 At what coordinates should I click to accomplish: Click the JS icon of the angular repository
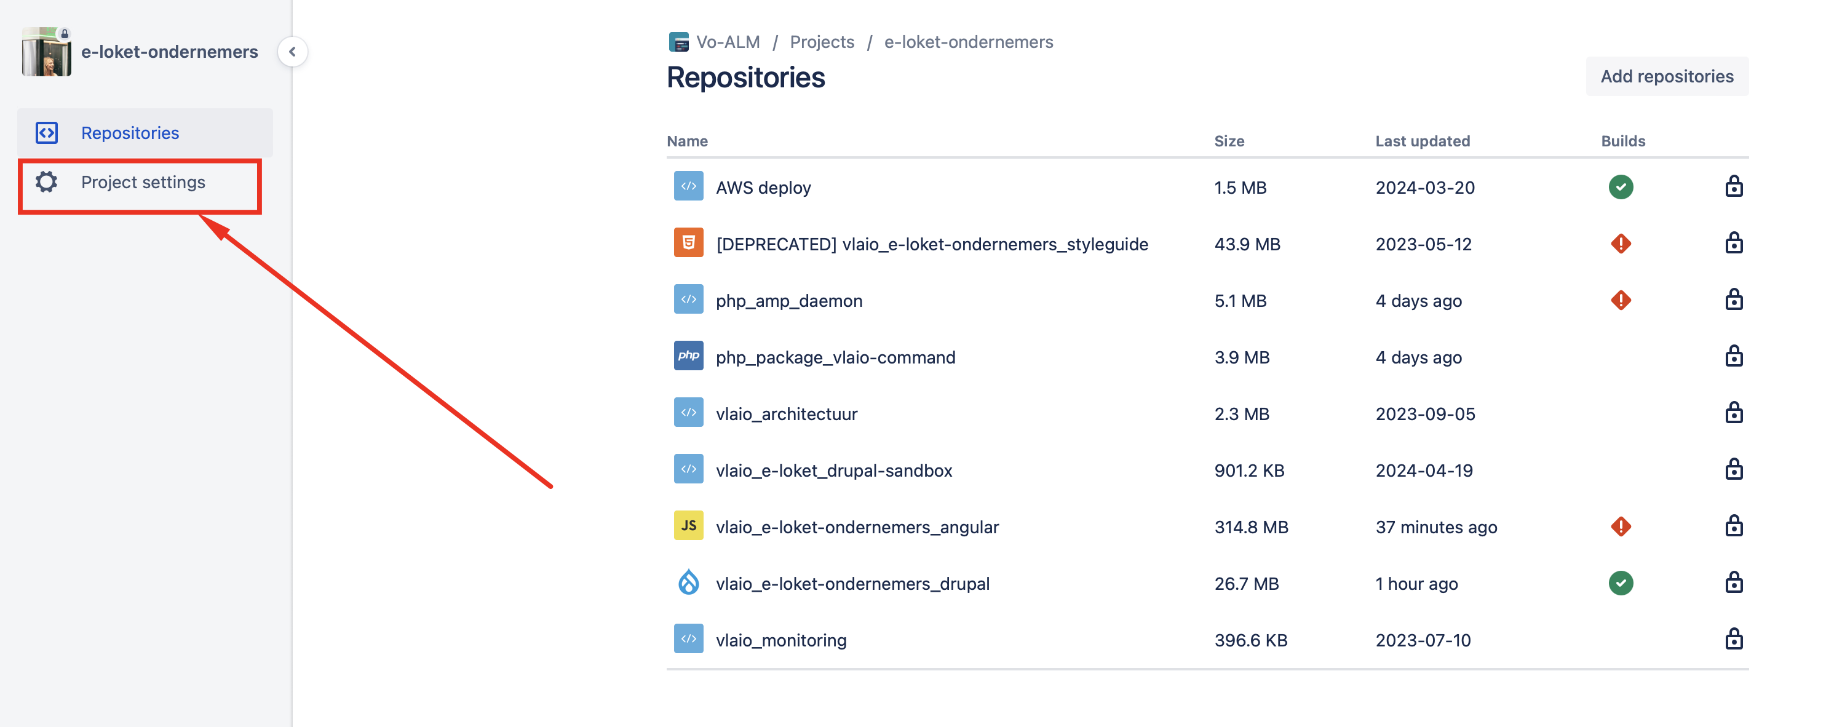688,525
